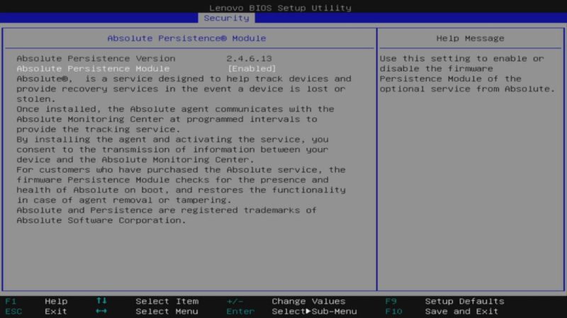
Task: Click the left/right arrows Select Menu icon
Action: coord(101,311)
